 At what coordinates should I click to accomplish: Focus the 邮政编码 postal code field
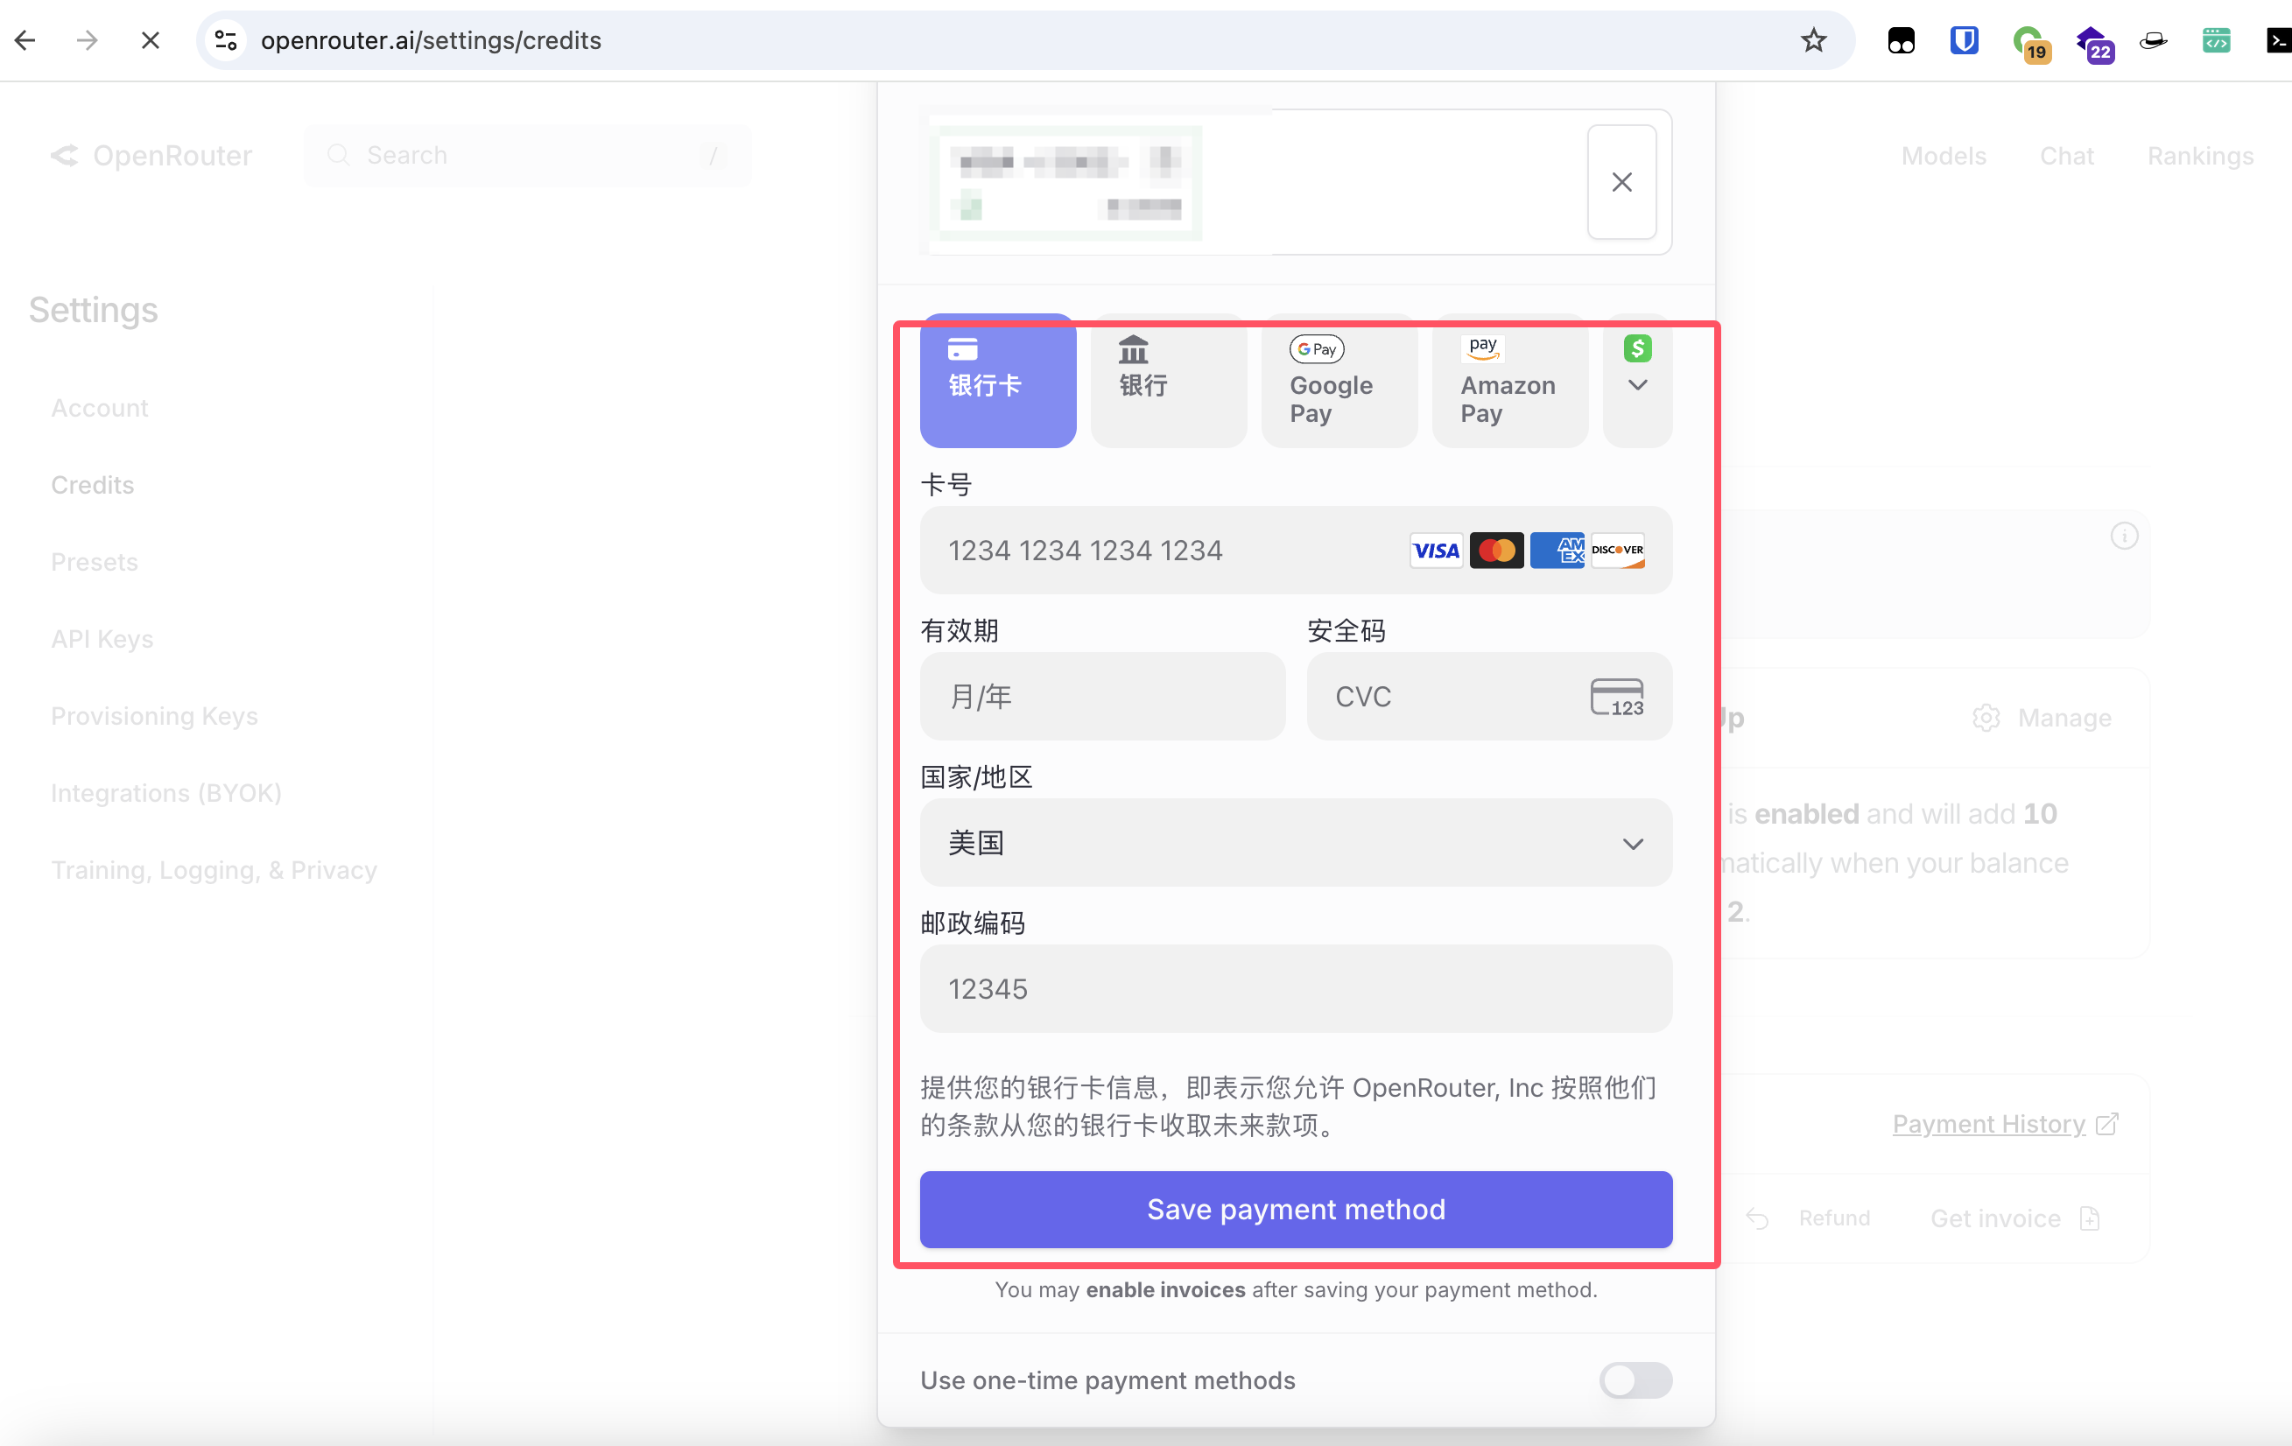(x=1296, y=989)
